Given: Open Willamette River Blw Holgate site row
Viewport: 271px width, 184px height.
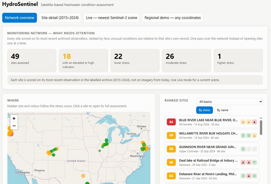Looking at the screenshot, I should pos(212,136).
